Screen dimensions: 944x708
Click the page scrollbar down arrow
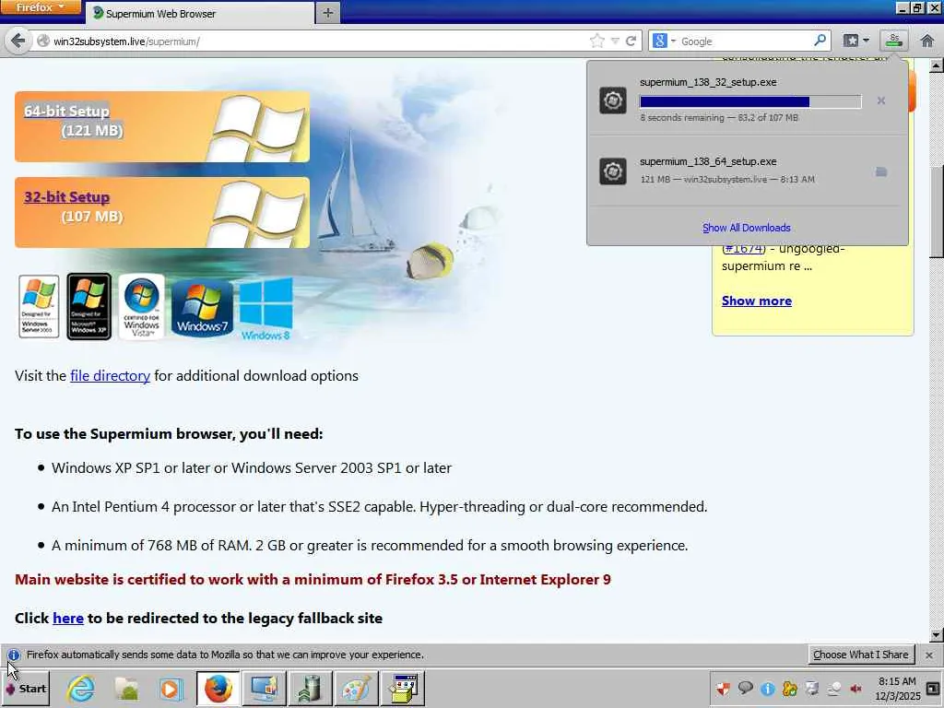tap(937, 634)
